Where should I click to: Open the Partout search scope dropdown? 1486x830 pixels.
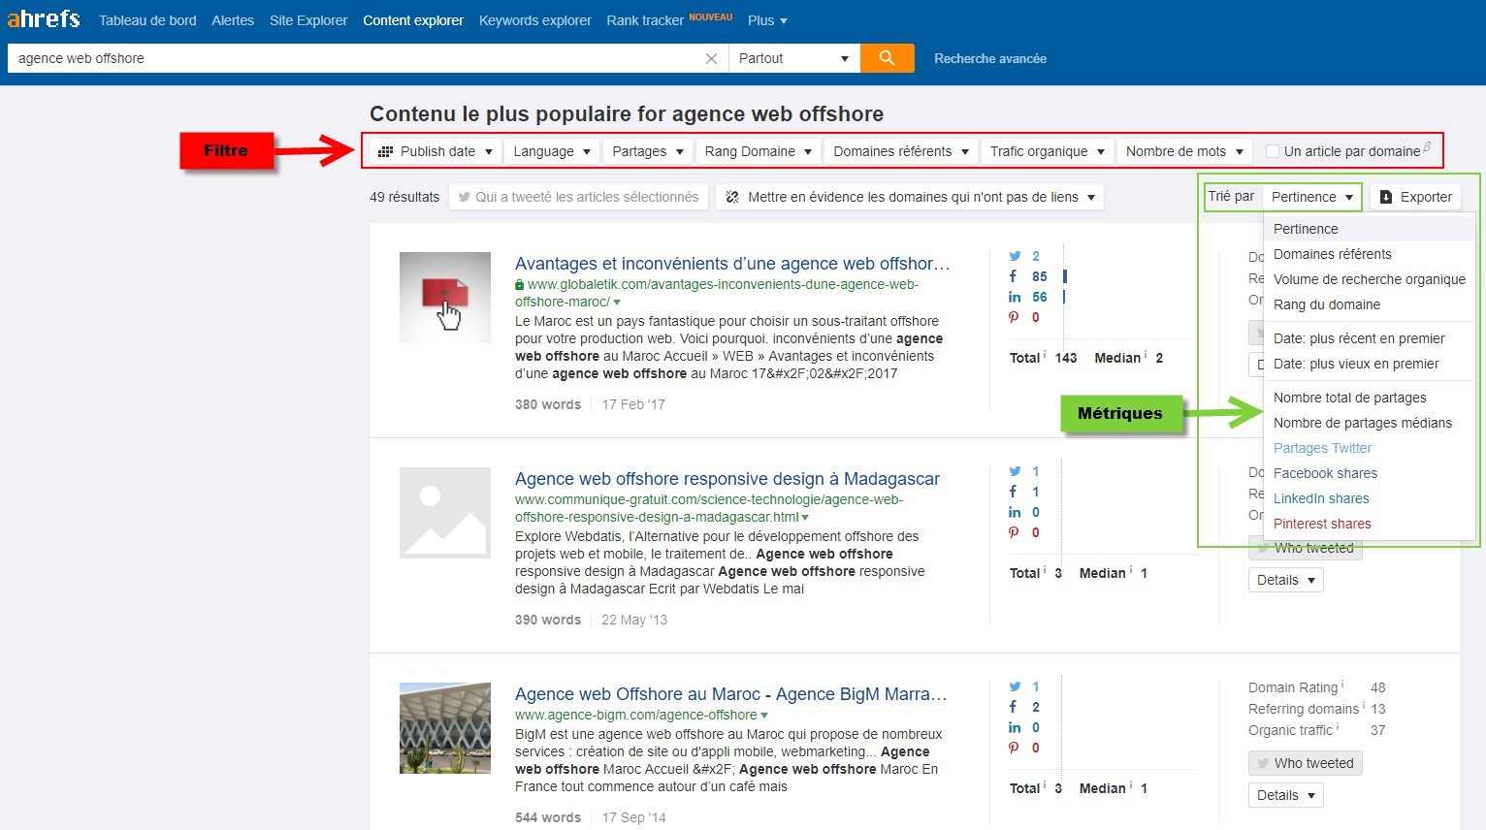click(x=793, y=58)
